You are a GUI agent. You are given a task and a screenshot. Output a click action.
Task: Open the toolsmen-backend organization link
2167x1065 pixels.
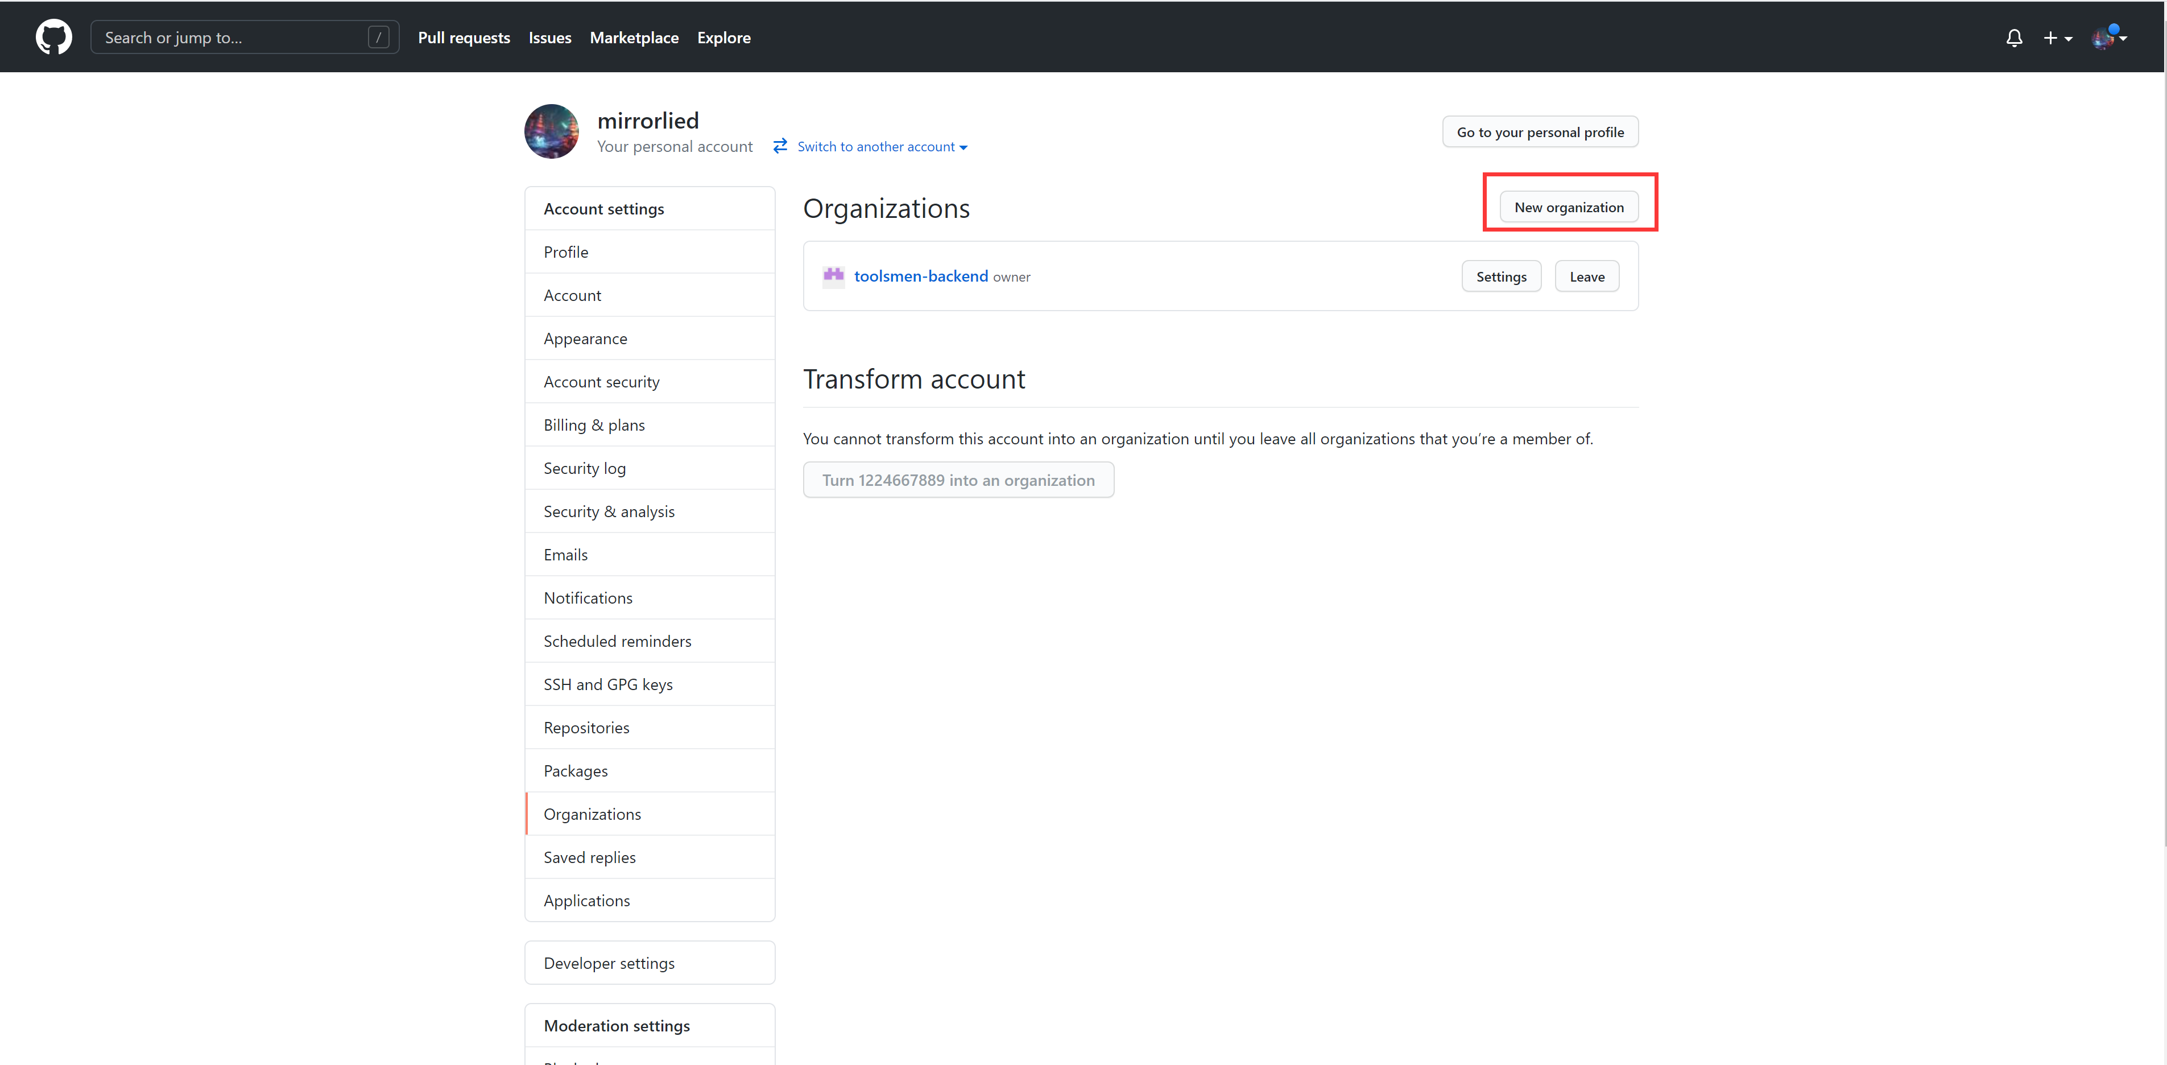point(921,276)
